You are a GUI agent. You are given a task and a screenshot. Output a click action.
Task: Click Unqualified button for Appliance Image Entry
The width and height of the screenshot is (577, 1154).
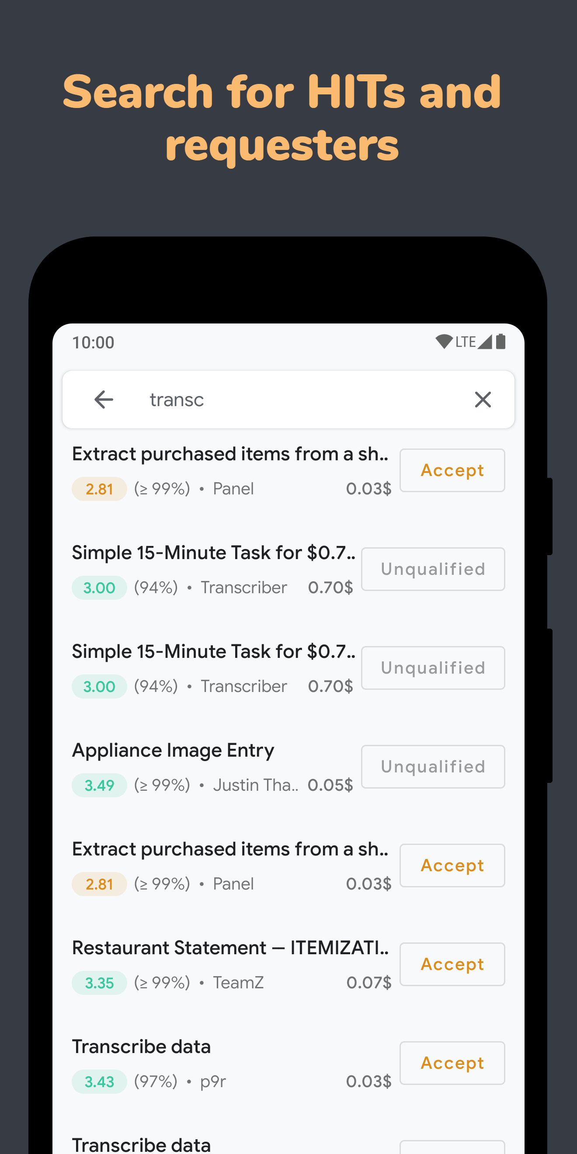433,767
